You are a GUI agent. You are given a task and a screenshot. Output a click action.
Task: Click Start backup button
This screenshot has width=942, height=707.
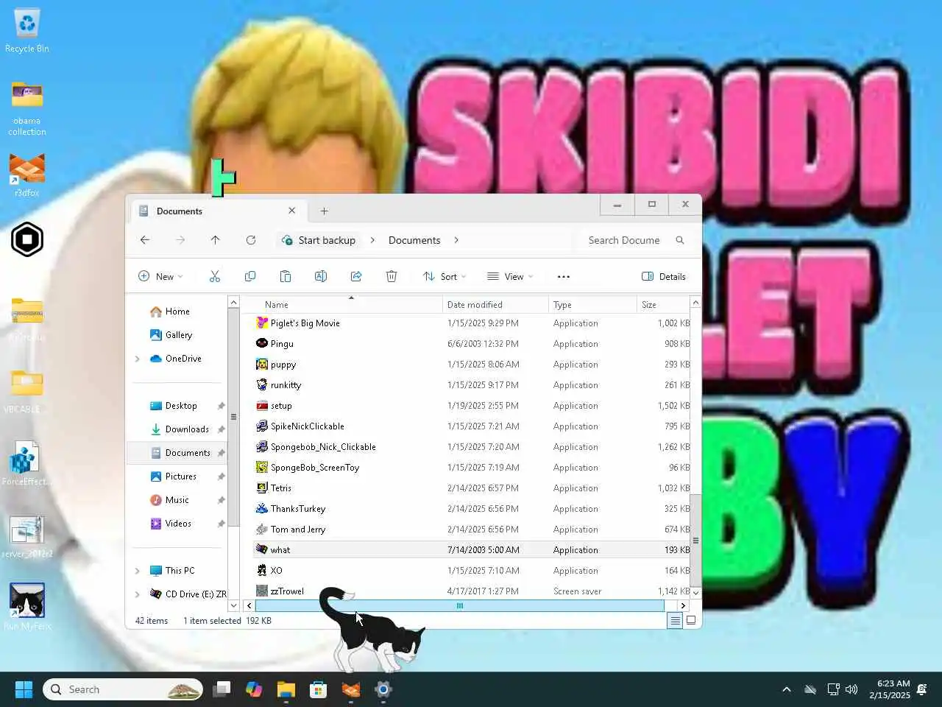click(x=319, y=240)
